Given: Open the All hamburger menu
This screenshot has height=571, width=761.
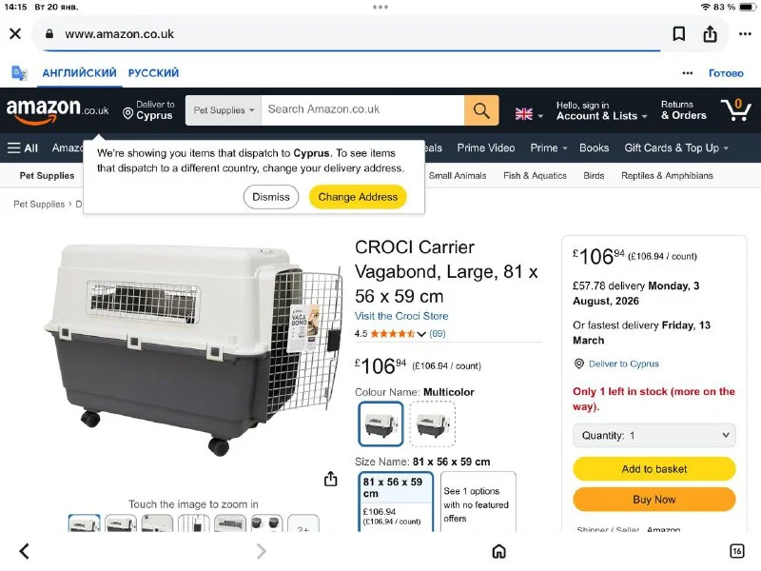Looking at the screenshot, I should (x=22, y=148).
